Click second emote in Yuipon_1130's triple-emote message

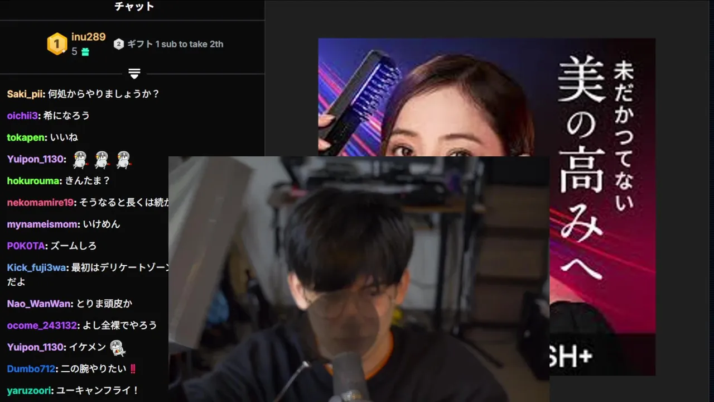click(x=102, y=160)
